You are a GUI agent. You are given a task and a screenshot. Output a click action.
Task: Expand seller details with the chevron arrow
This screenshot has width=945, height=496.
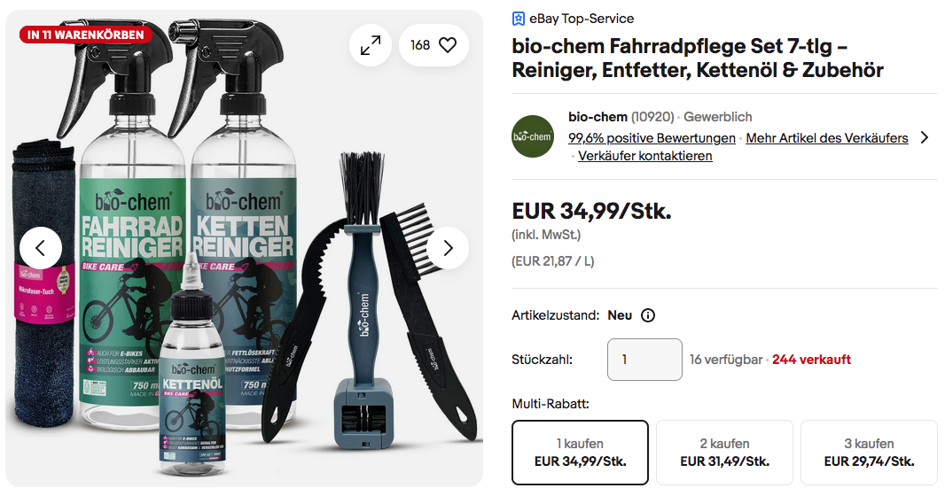tap(925, 138)
